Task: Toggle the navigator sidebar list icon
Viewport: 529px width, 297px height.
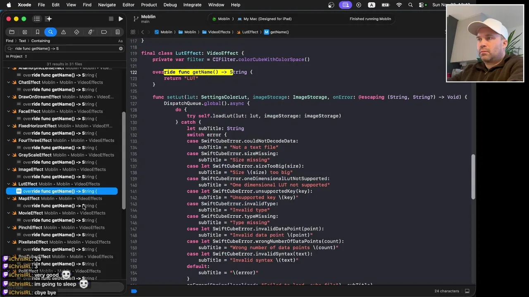Action: click(37, 19)
